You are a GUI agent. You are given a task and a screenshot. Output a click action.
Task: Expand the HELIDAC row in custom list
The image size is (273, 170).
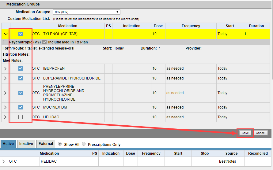click(5, 117)
